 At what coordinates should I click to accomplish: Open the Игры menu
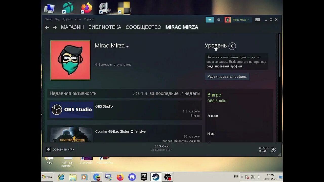click(x=78, y=19)
